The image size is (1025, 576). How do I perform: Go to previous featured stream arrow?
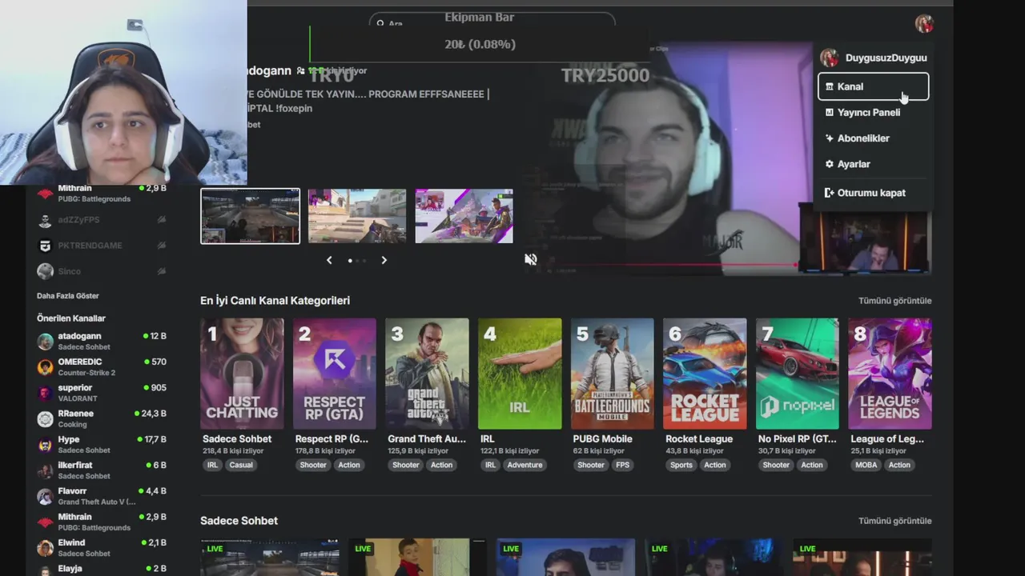pyautogui.click(x=329, y=260)
